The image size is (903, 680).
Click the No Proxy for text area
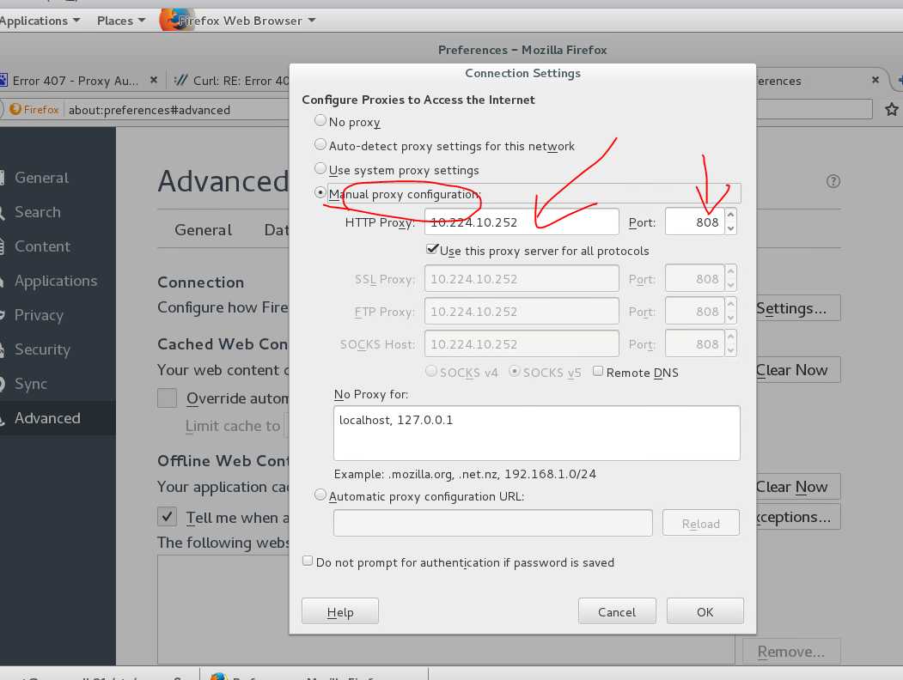[537, 433]
